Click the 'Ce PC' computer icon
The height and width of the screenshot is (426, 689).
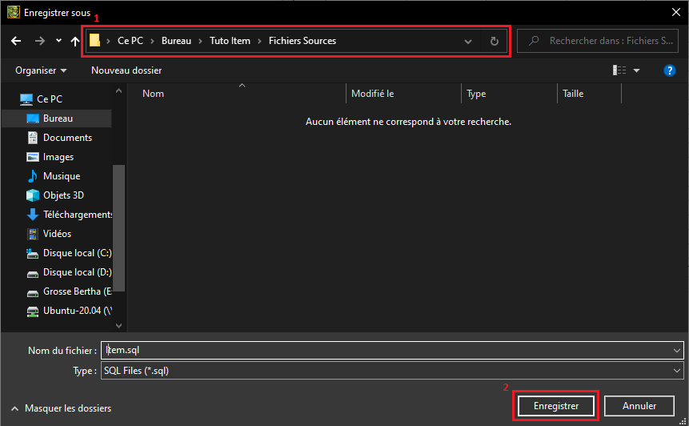click(26, 99)
